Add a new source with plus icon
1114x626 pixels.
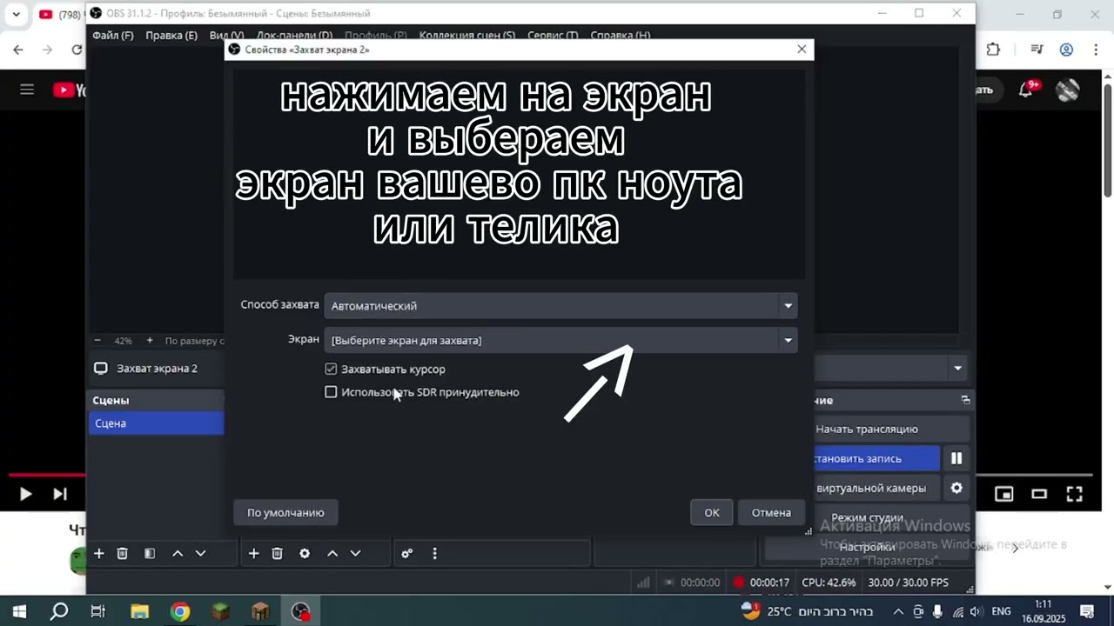(x=254, y=553)
